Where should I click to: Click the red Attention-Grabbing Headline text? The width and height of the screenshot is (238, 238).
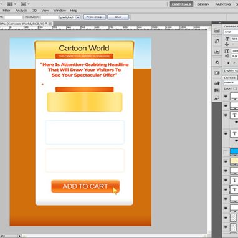point(84,70)
